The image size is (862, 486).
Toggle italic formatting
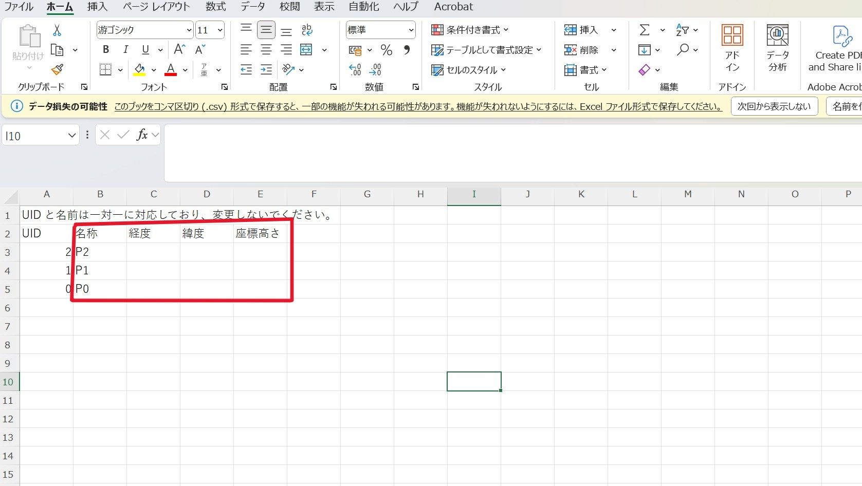[x=125, y=49]
